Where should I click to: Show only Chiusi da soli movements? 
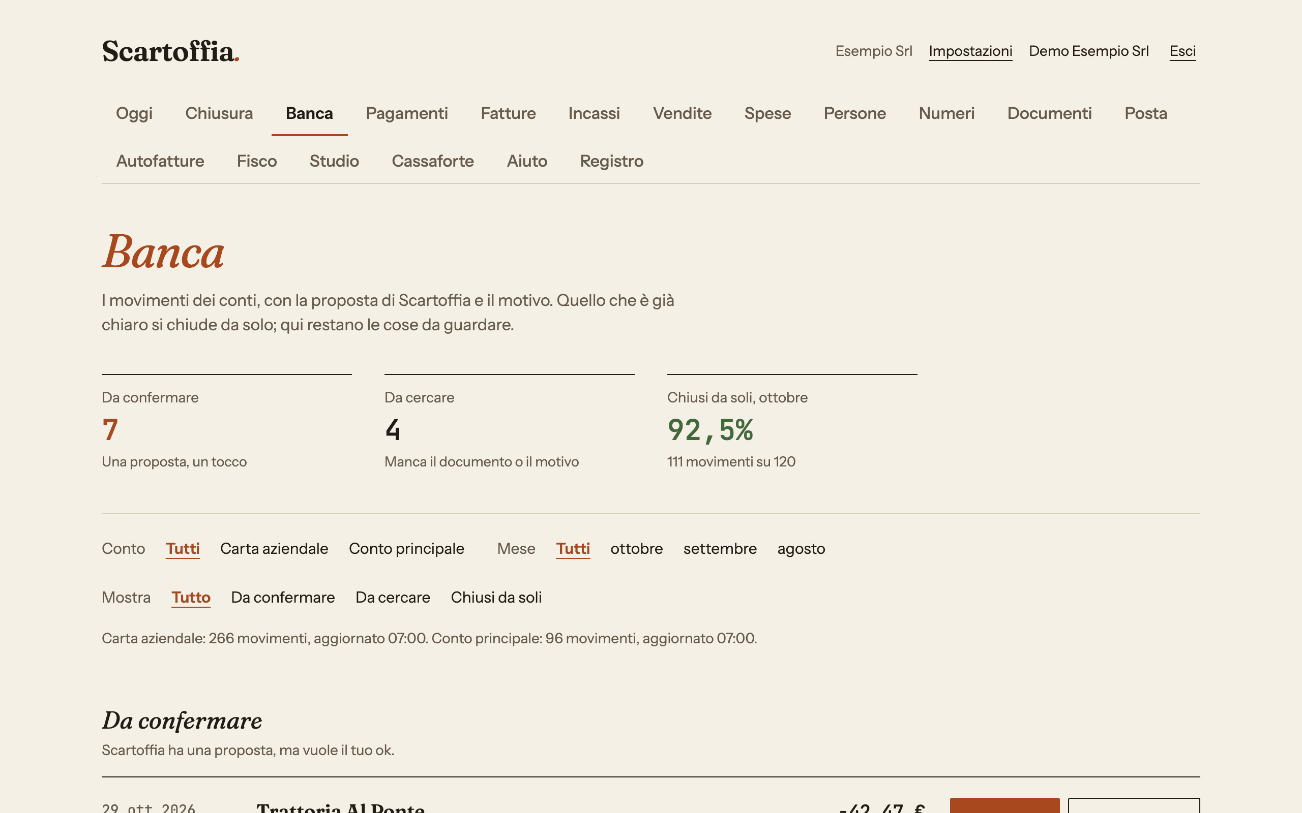[496, 598]
